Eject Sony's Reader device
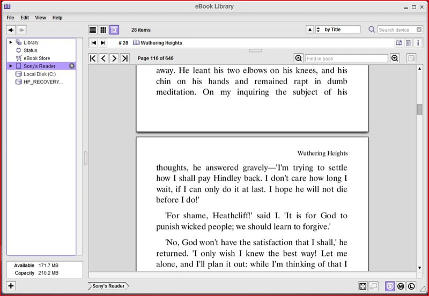 (72, 66)
